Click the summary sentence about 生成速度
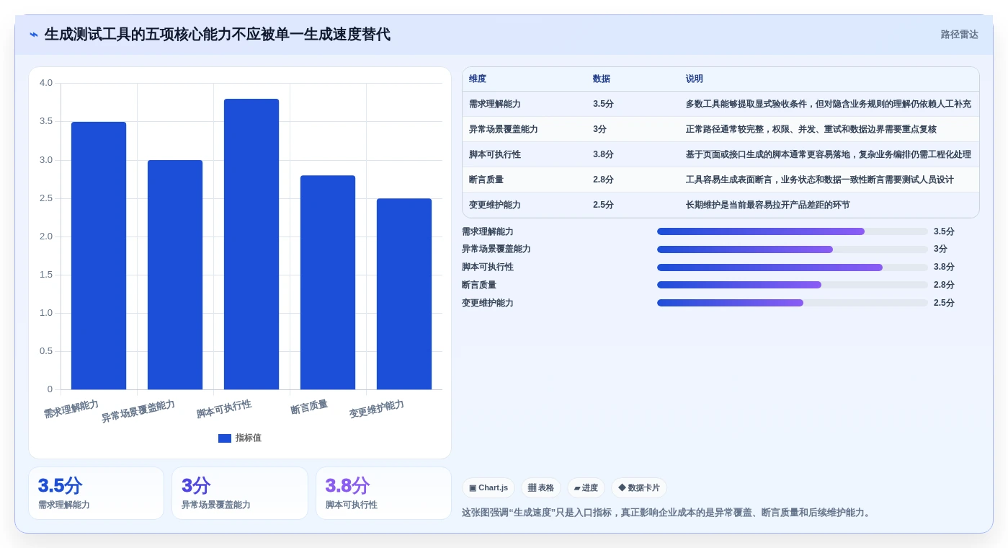 point(668,513)
